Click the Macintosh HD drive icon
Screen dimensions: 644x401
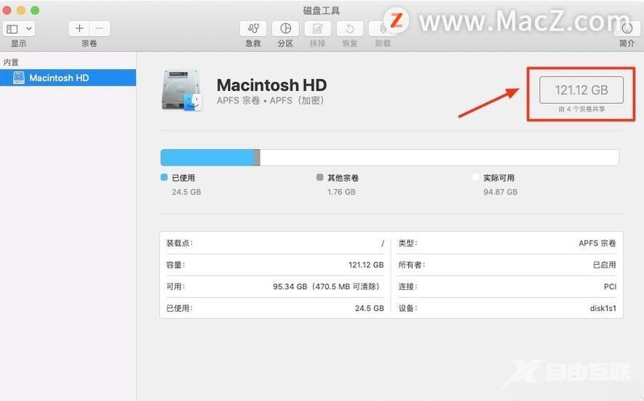point(181,91)
